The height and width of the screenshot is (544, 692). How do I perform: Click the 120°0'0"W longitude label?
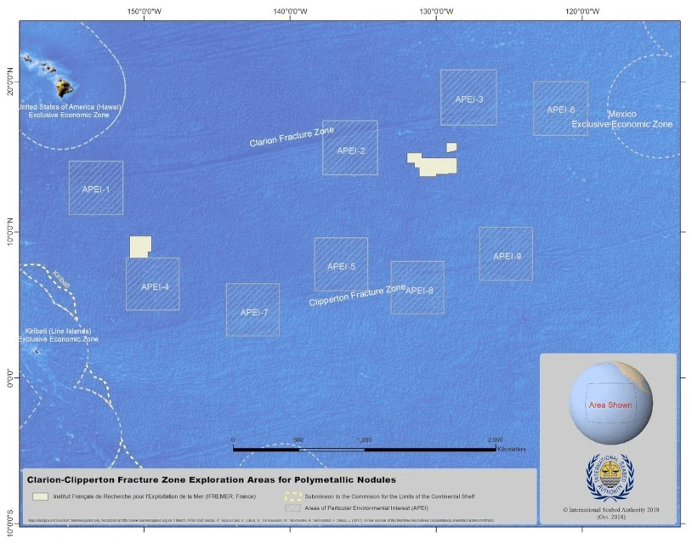tap(582, 11)
